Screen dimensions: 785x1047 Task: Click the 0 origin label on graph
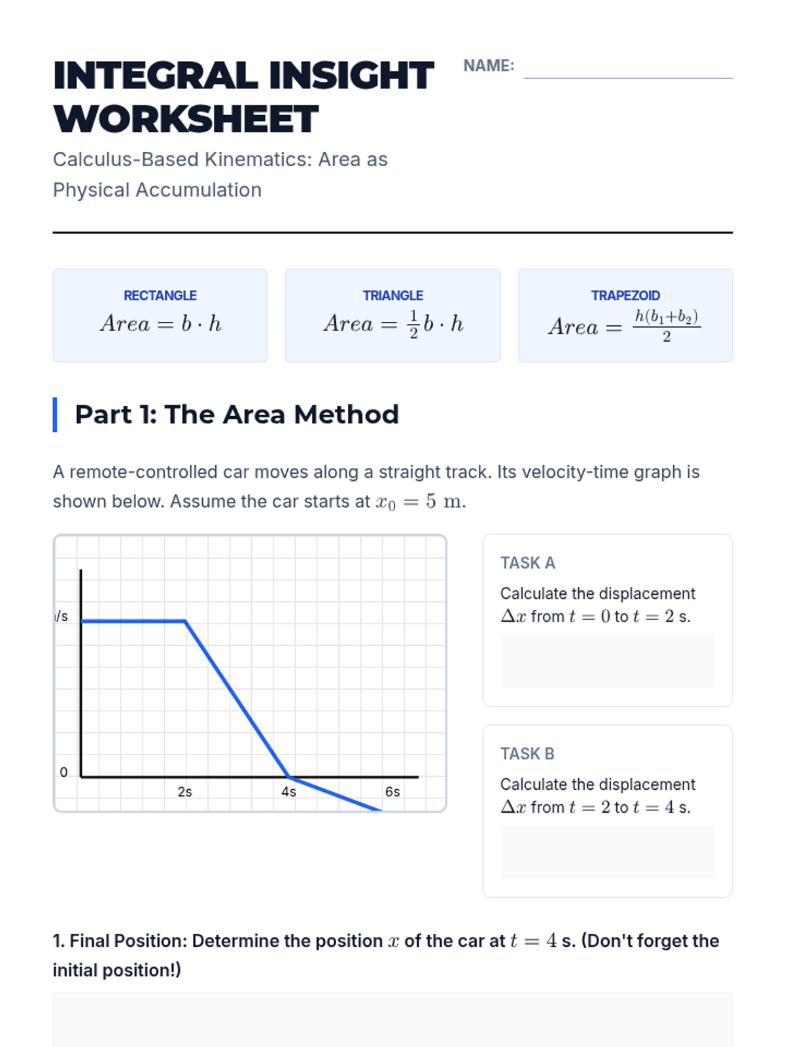pos(63,772)
